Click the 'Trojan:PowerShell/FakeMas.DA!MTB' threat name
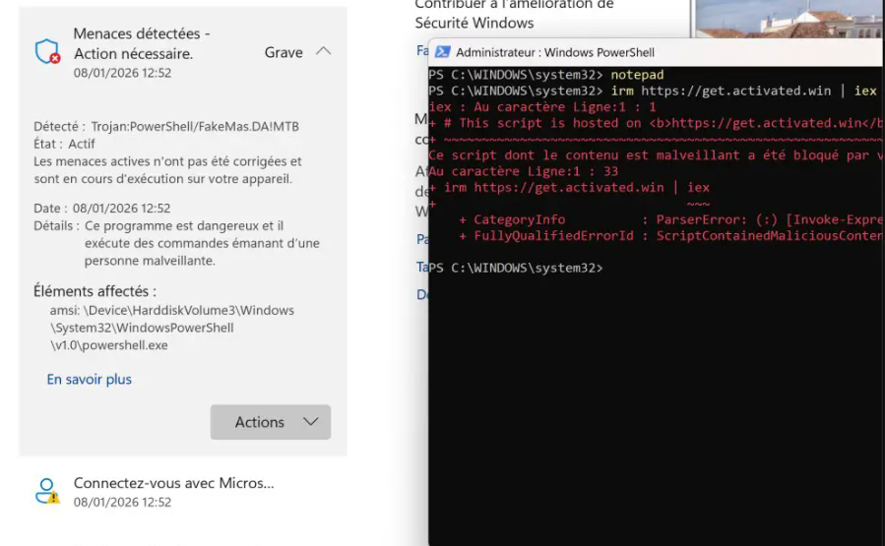The height and width of the screenshot is (546, 885). tap(195, 126)
